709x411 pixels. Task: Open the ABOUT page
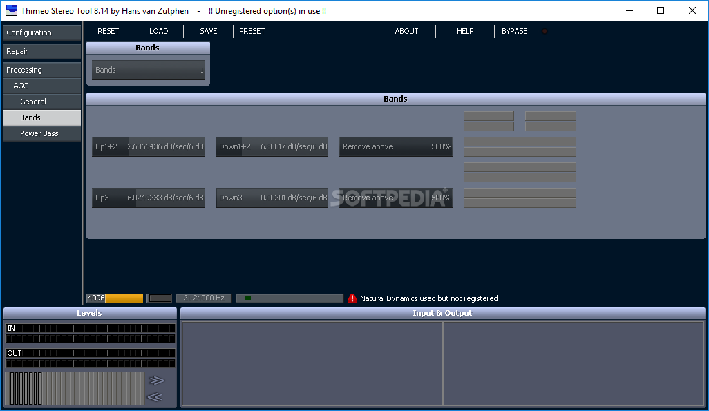tap(406, 31)
